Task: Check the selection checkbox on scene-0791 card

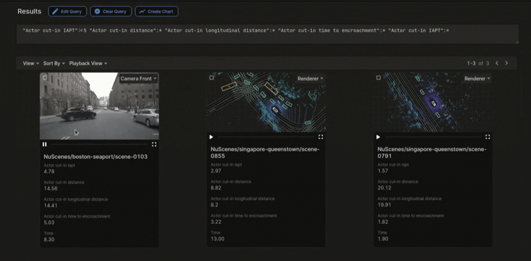Action: (x=378, y=77)
